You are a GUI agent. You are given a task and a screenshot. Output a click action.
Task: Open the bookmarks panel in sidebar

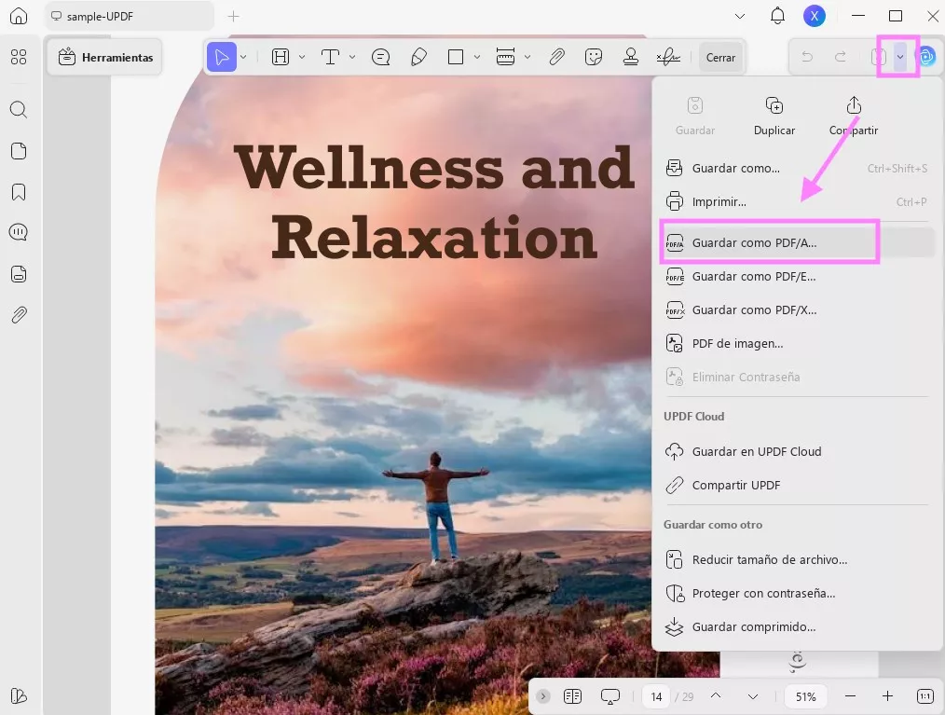tap(19, 192)
